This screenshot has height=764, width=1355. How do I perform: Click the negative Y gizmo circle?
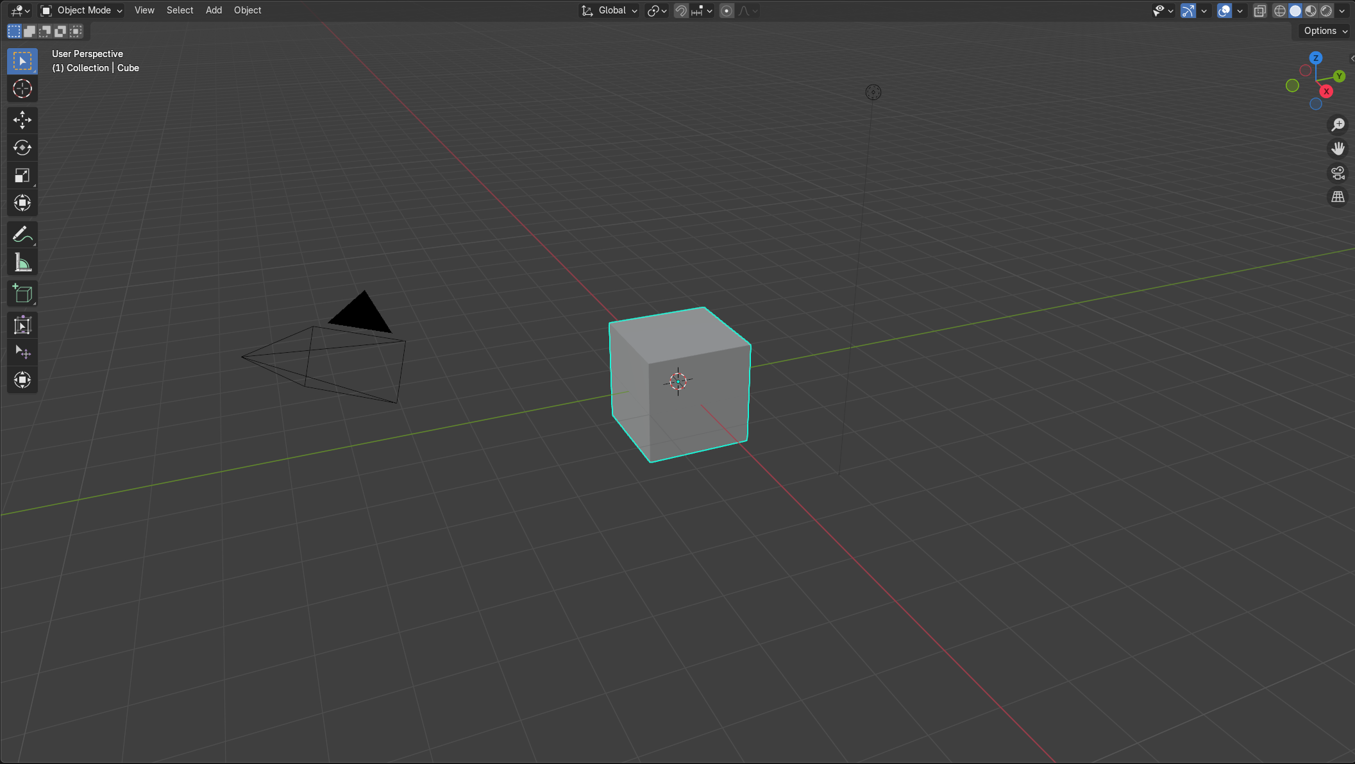click(x=1292, y=85)
